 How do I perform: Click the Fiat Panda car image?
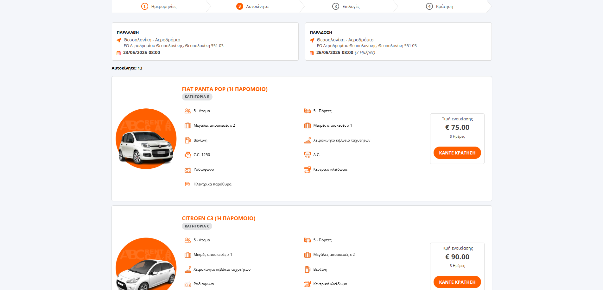146,139
